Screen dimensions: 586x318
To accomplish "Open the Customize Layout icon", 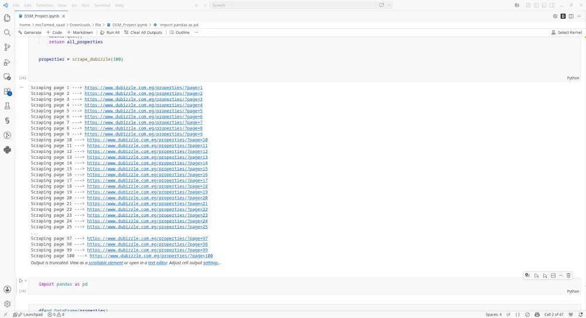I will pos(528,5).
